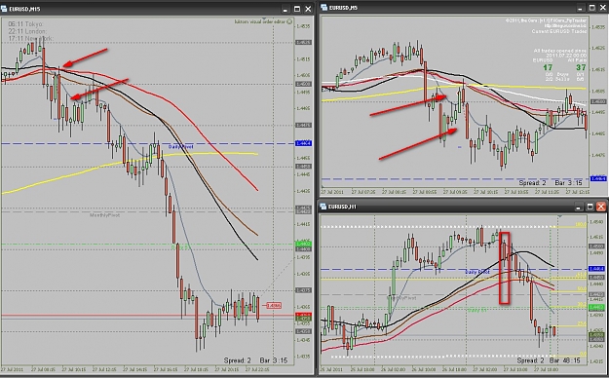Click the green 37 All Pairs pip count
This screenshot has width=609, height=378.
581,67
